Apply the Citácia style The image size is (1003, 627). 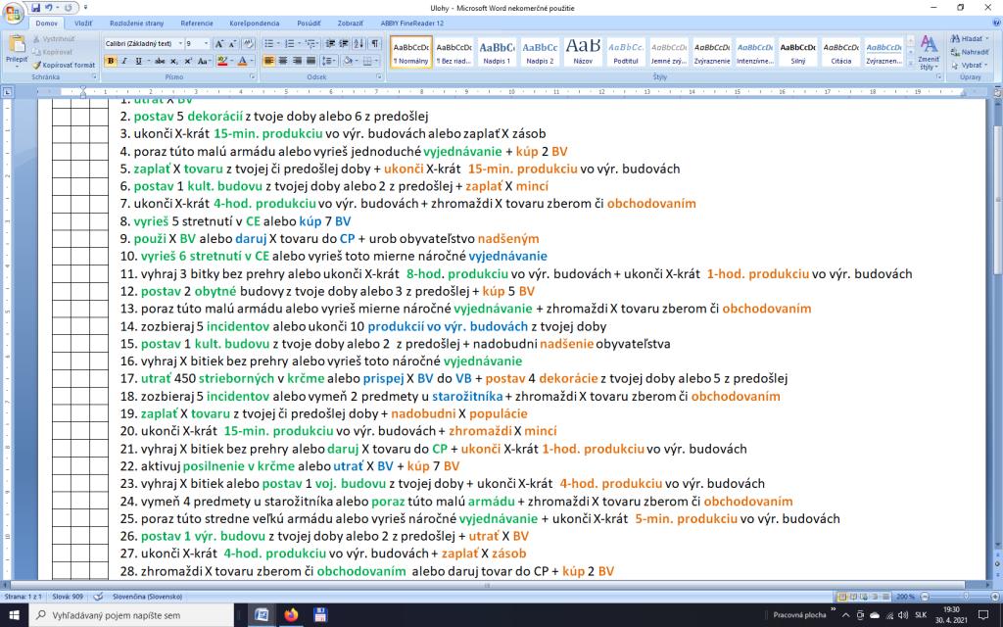coord(840,52)
